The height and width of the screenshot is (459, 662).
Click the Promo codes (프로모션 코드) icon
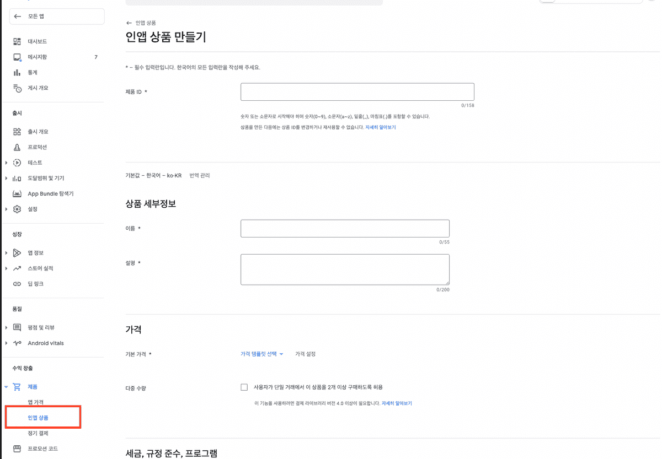click(17, 449)
